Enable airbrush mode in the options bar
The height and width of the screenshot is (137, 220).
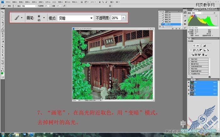[x=64, y=6]
